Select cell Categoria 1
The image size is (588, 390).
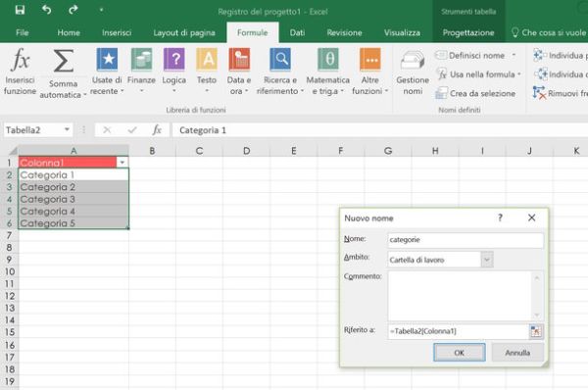pyautogui.click(x=73, y=174)
